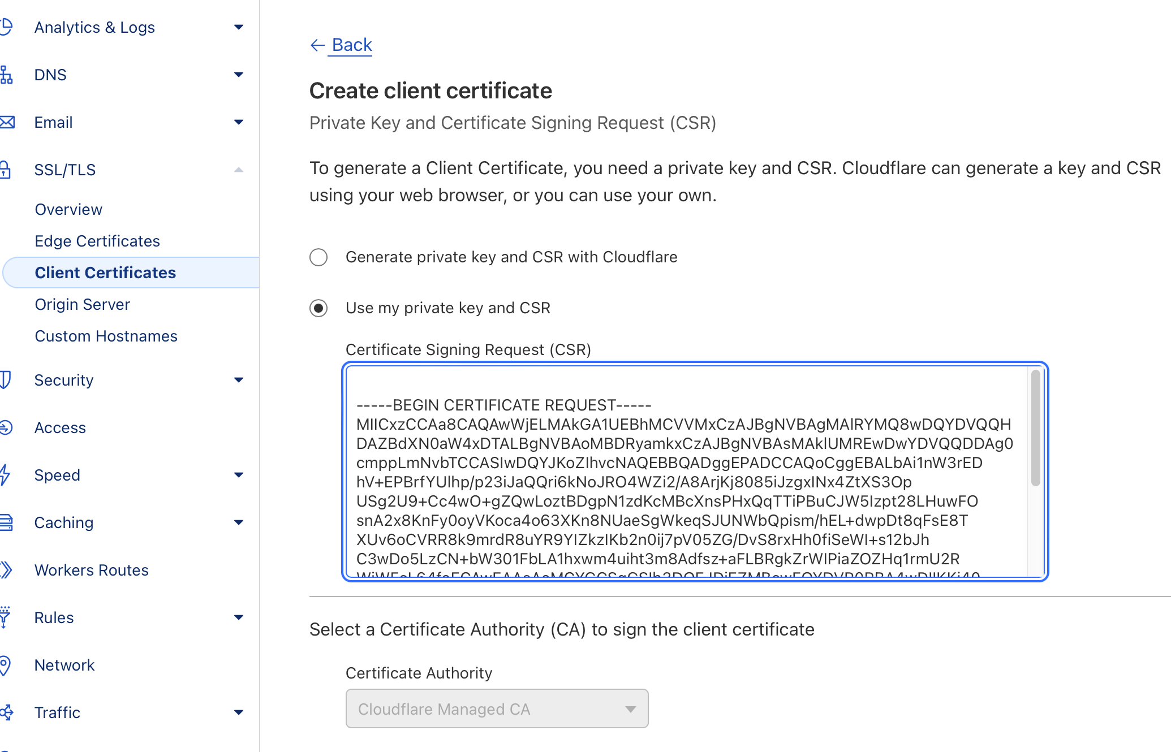Click the Network location pin icon

point(5,665)
